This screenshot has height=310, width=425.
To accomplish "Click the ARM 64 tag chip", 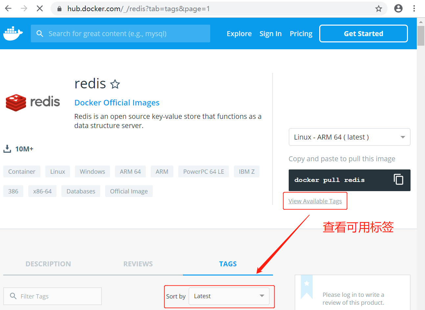I will pos(130,171).
